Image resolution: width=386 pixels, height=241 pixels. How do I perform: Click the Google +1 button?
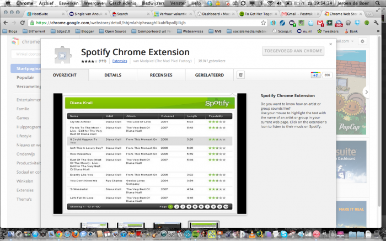315,75
